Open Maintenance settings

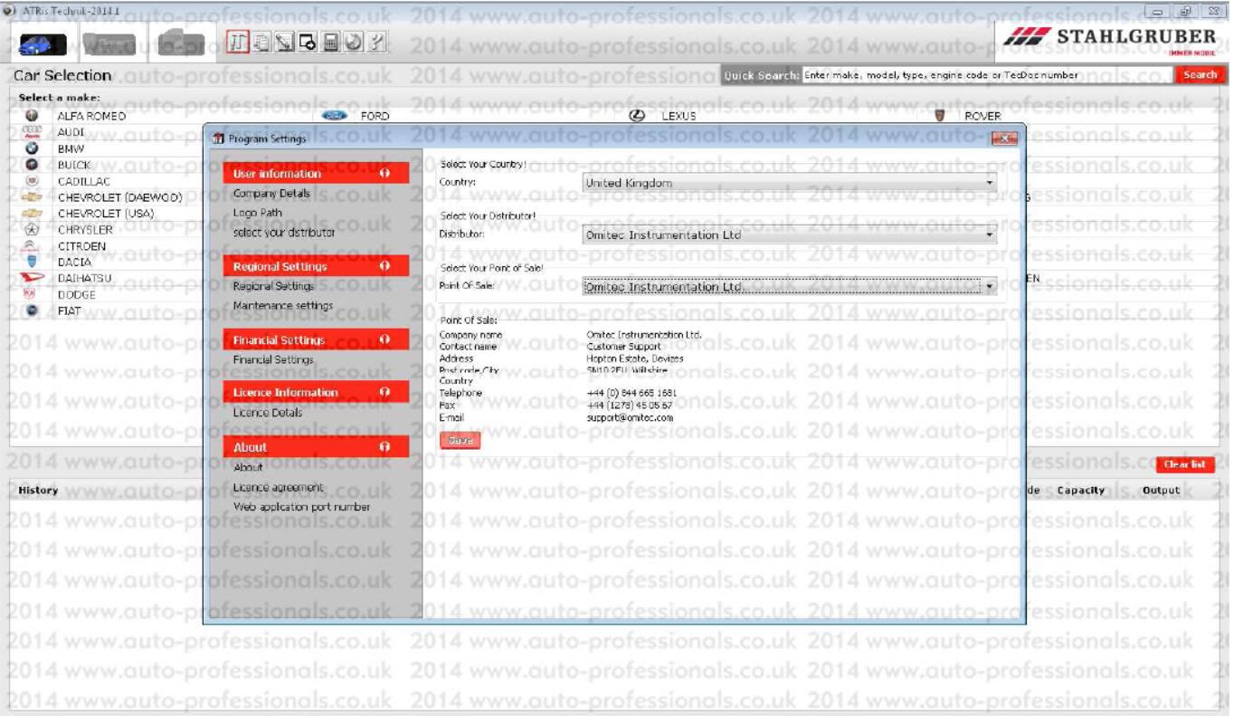283,306
